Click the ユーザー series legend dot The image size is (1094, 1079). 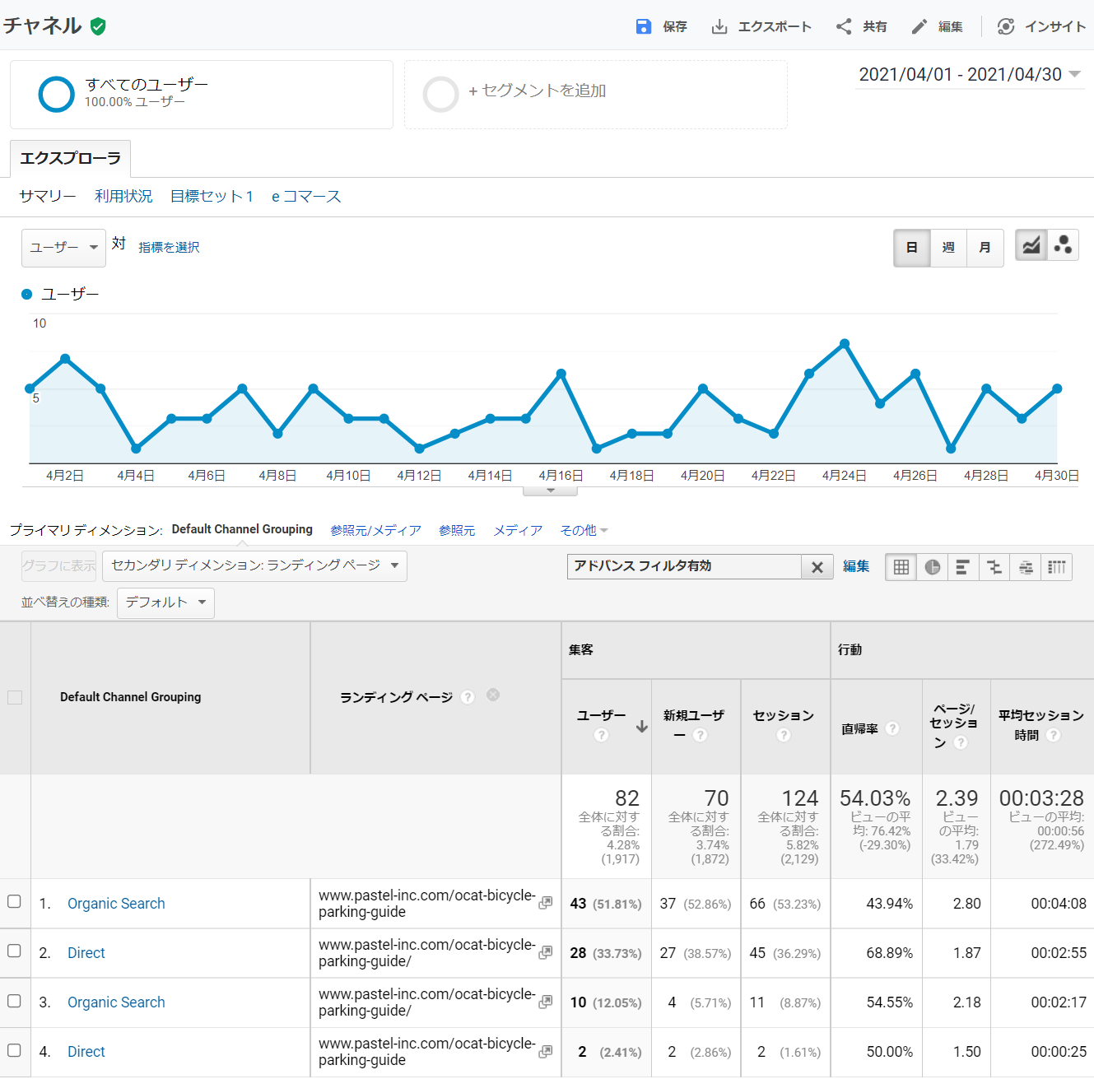27,294
